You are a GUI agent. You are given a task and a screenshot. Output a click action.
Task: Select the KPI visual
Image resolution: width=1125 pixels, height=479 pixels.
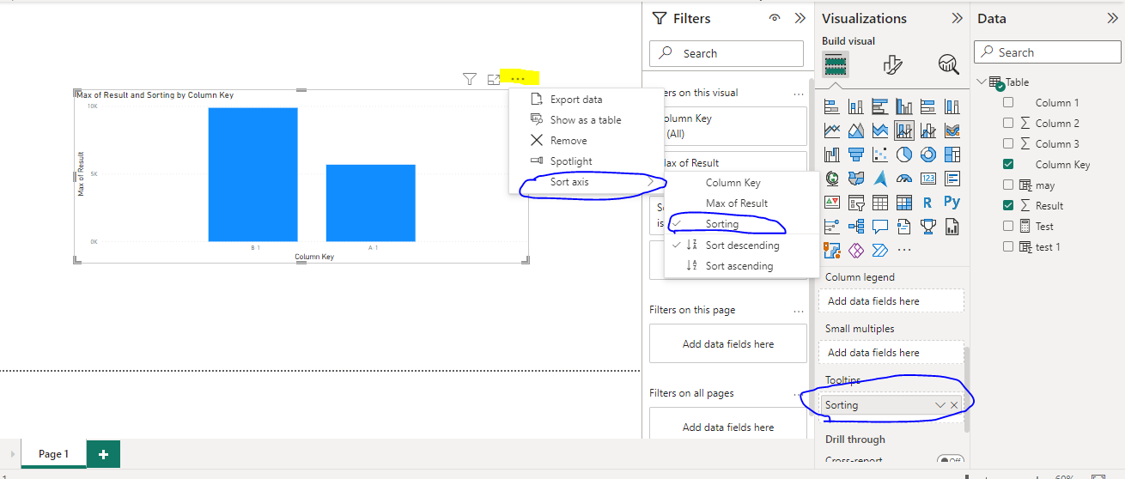click(x=831, y=203)
